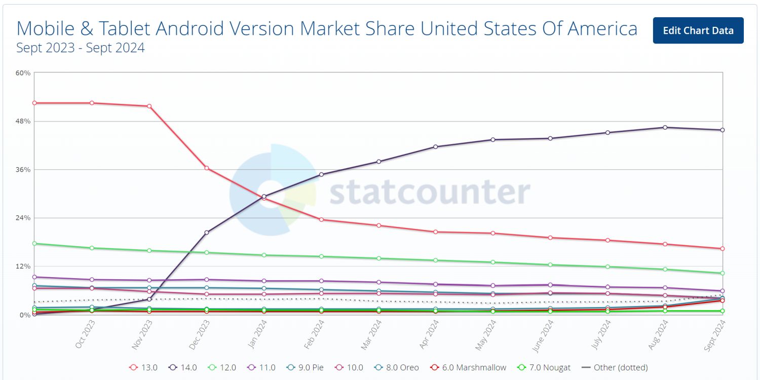Click the Sept 2023 - Sept 2024 subtitle
Screen dimensions: 760x380
pyautogui.click(x=81, y=48)
